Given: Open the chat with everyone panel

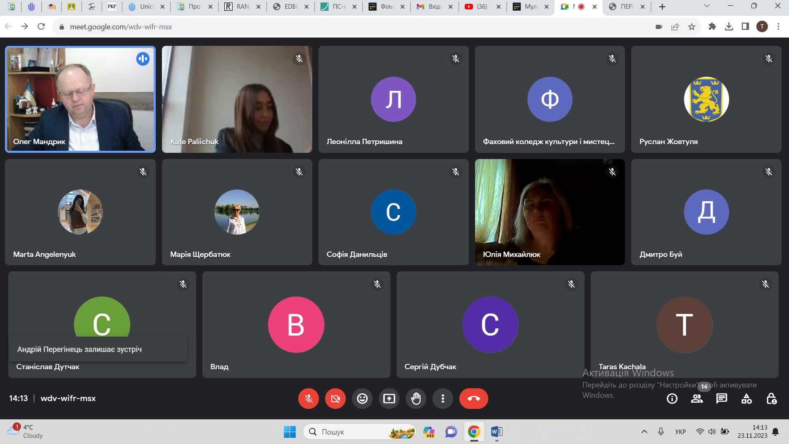Looking at the screenshot, I should (x=721, y=399).
